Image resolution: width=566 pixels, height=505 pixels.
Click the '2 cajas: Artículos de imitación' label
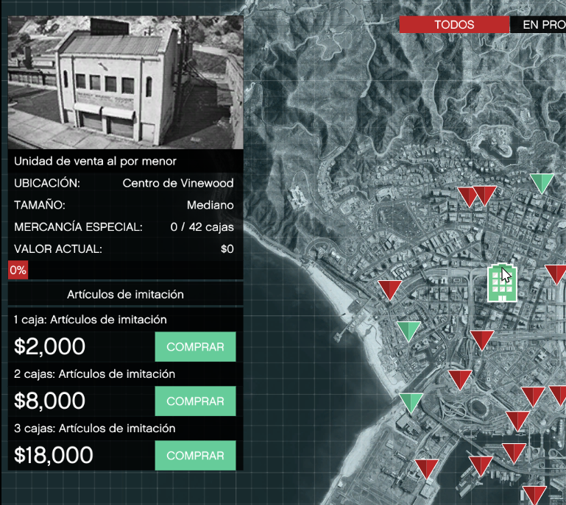pyautogui.click(x=94, y=374)
